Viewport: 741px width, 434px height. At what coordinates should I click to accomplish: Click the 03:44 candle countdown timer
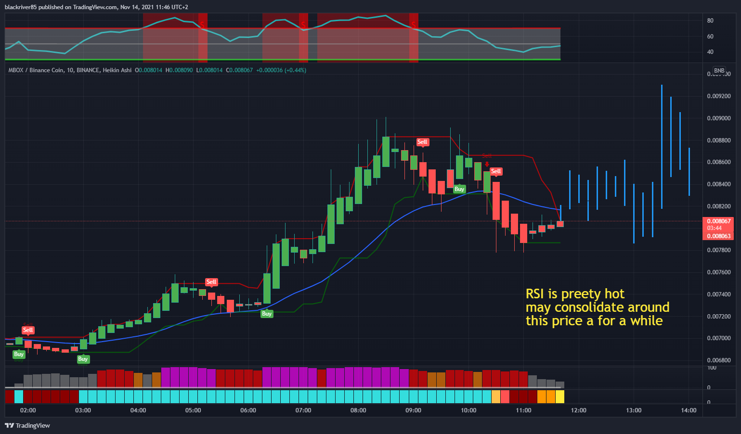715,228
